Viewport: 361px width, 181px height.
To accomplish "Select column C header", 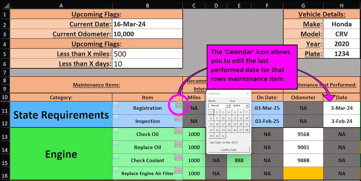I will click(194, 5).
